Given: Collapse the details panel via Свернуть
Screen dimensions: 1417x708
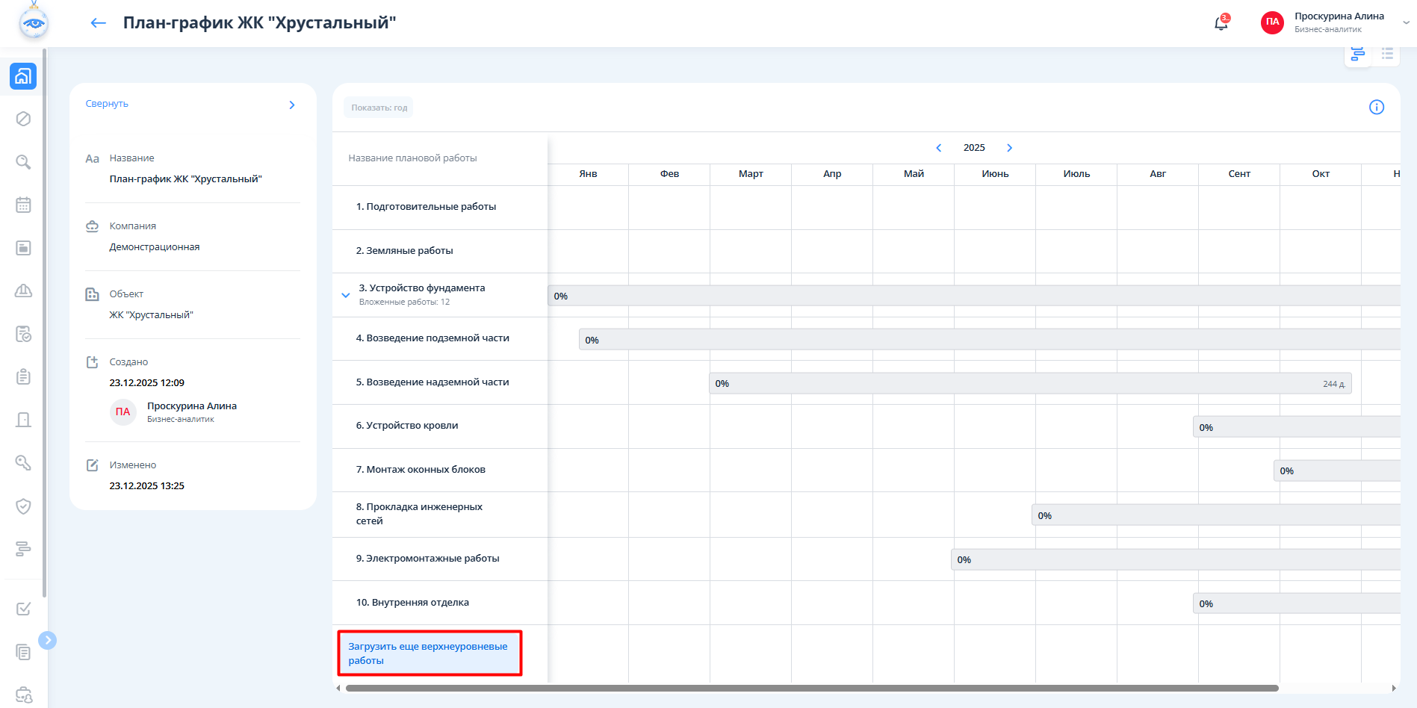Looking at the screenshot, I should pyautogui.click(x=107, y=104).
